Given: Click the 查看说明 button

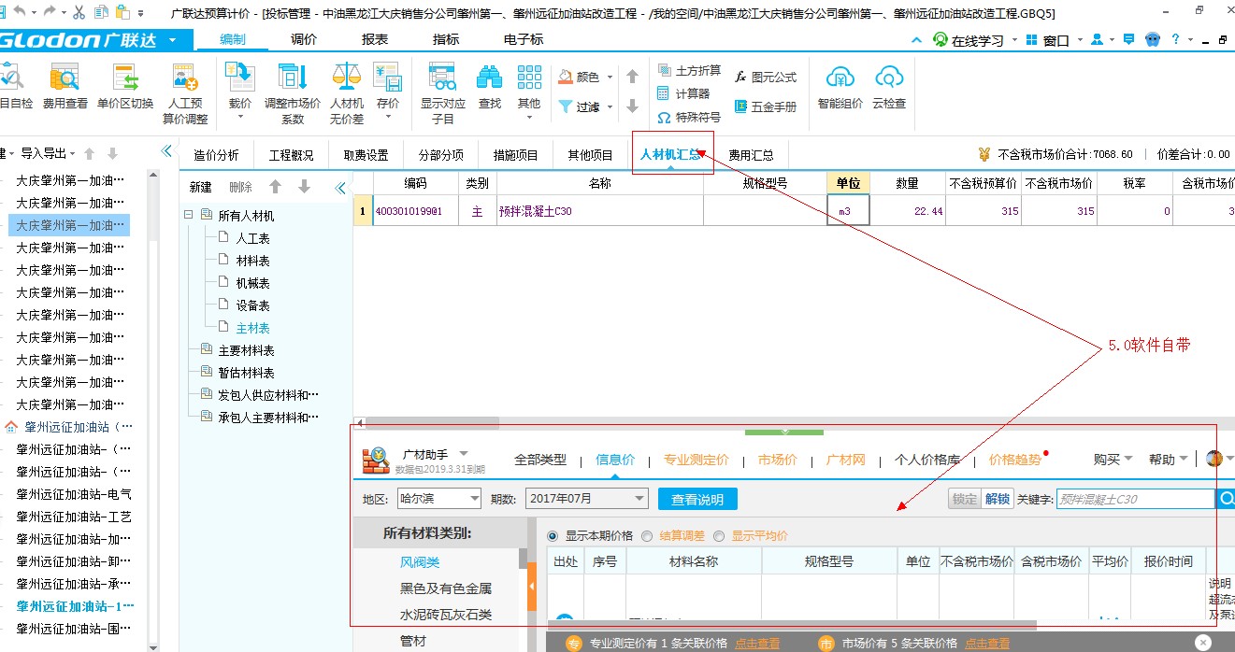Looking at the screenshot, I should 697,499.
